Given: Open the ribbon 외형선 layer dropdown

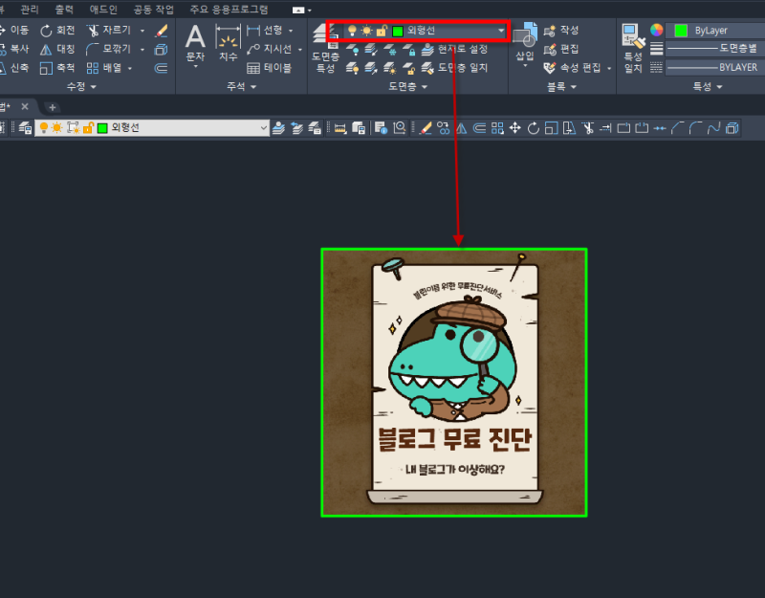Looking at the screenshot, I should point(500,31).
